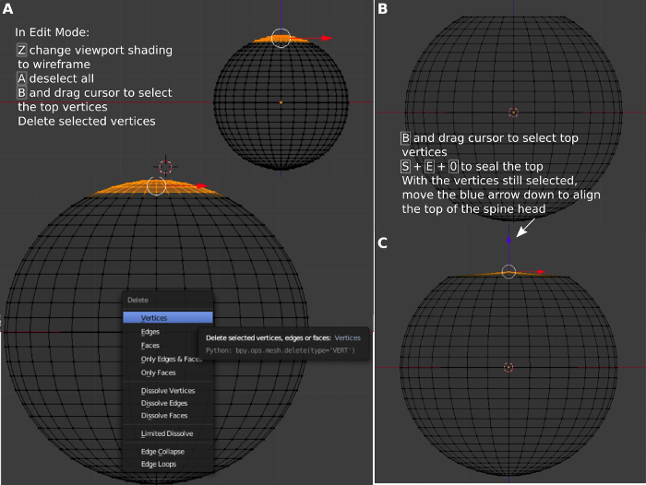
Task: Click the 3D cursor above the large sphere in panel A
Action: 165,167
